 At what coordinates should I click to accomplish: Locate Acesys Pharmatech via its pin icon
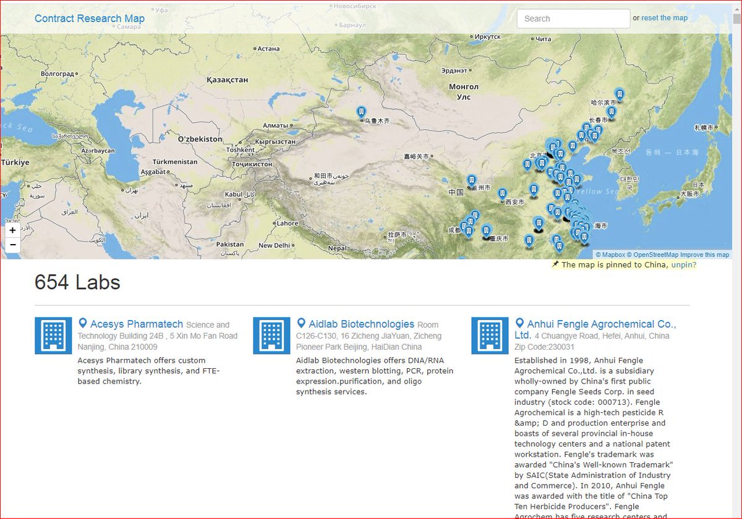click(83, 323)
